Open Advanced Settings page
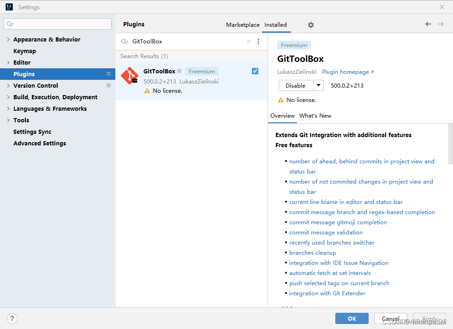This screenshot has height=329, width=453. pyautogui.click(x=40, y=144)
